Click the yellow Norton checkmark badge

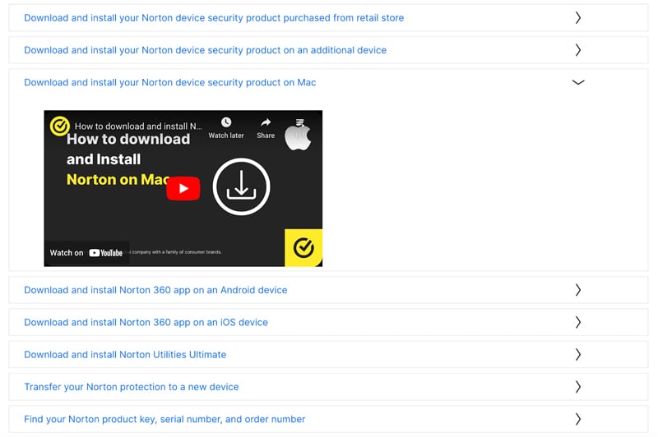[304, 247]
